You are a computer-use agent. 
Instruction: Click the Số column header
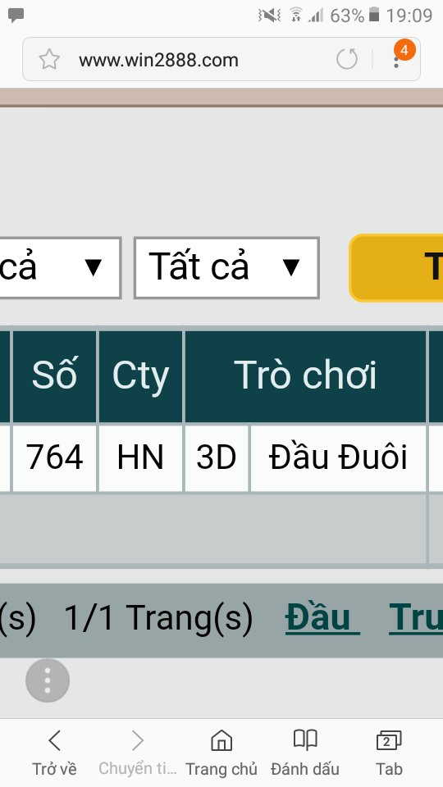click(x=54, y=375)
